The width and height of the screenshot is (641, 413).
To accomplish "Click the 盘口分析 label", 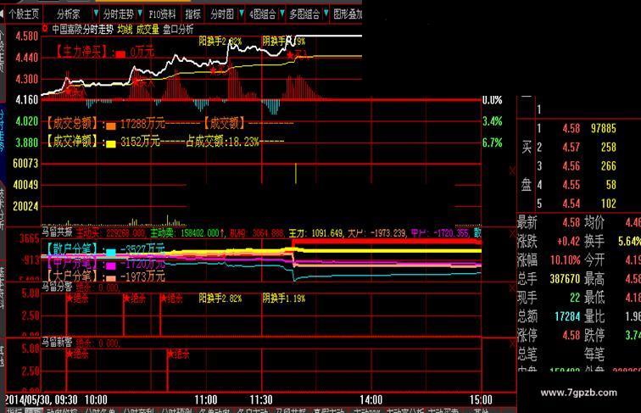I will [178, 29].
